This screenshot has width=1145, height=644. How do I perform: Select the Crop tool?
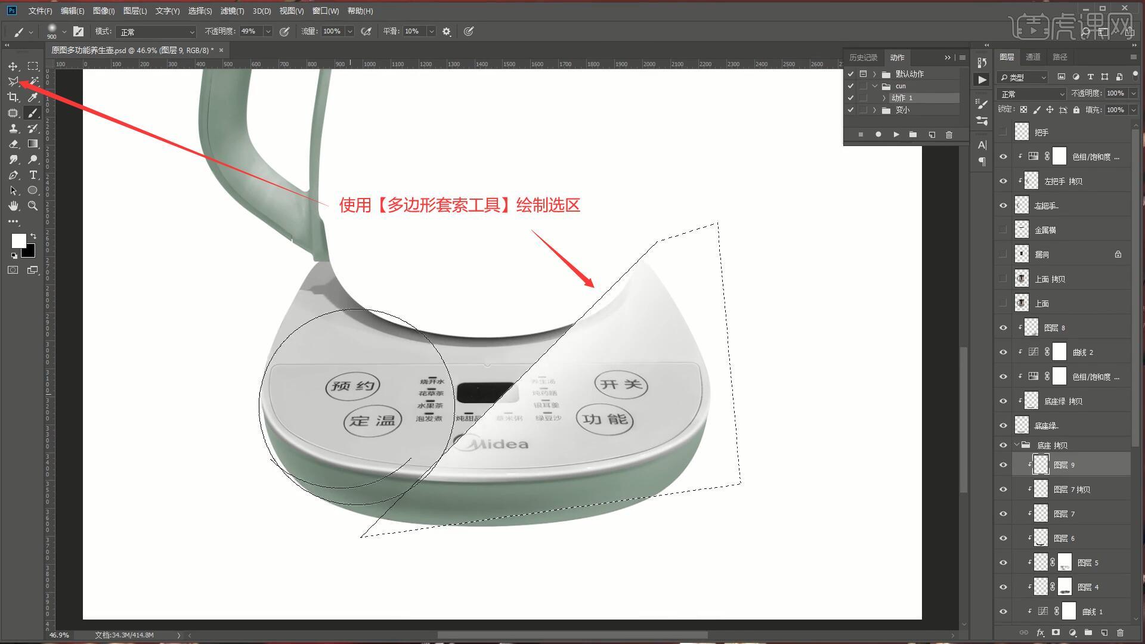(x=13, y=97)
